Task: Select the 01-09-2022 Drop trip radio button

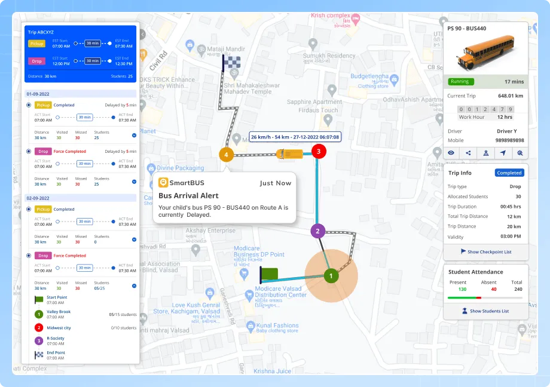Action: [29, 151]
